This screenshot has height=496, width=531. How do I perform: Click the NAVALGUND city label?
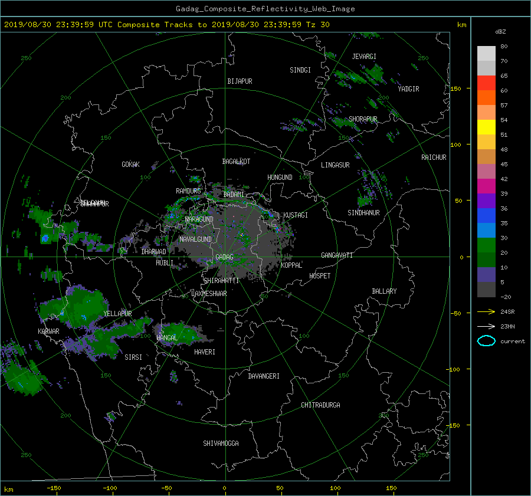tap(195, 239)
